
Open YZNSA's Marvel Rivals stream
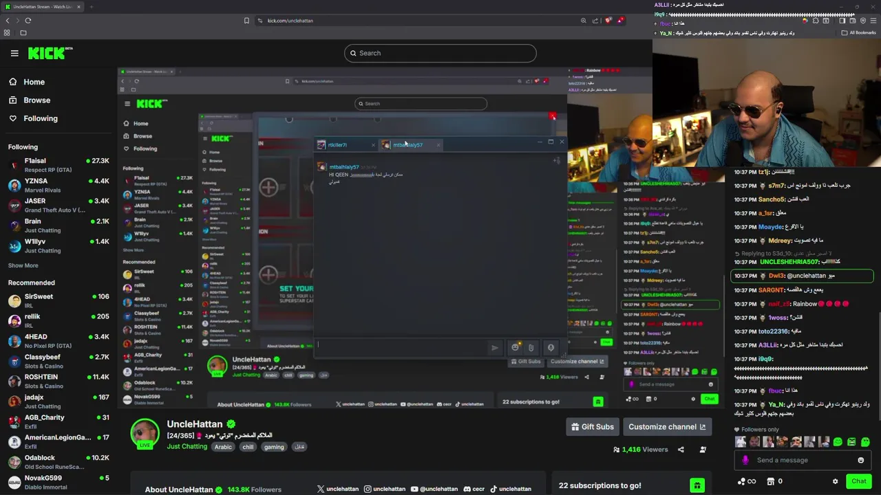tap(59, 185)
